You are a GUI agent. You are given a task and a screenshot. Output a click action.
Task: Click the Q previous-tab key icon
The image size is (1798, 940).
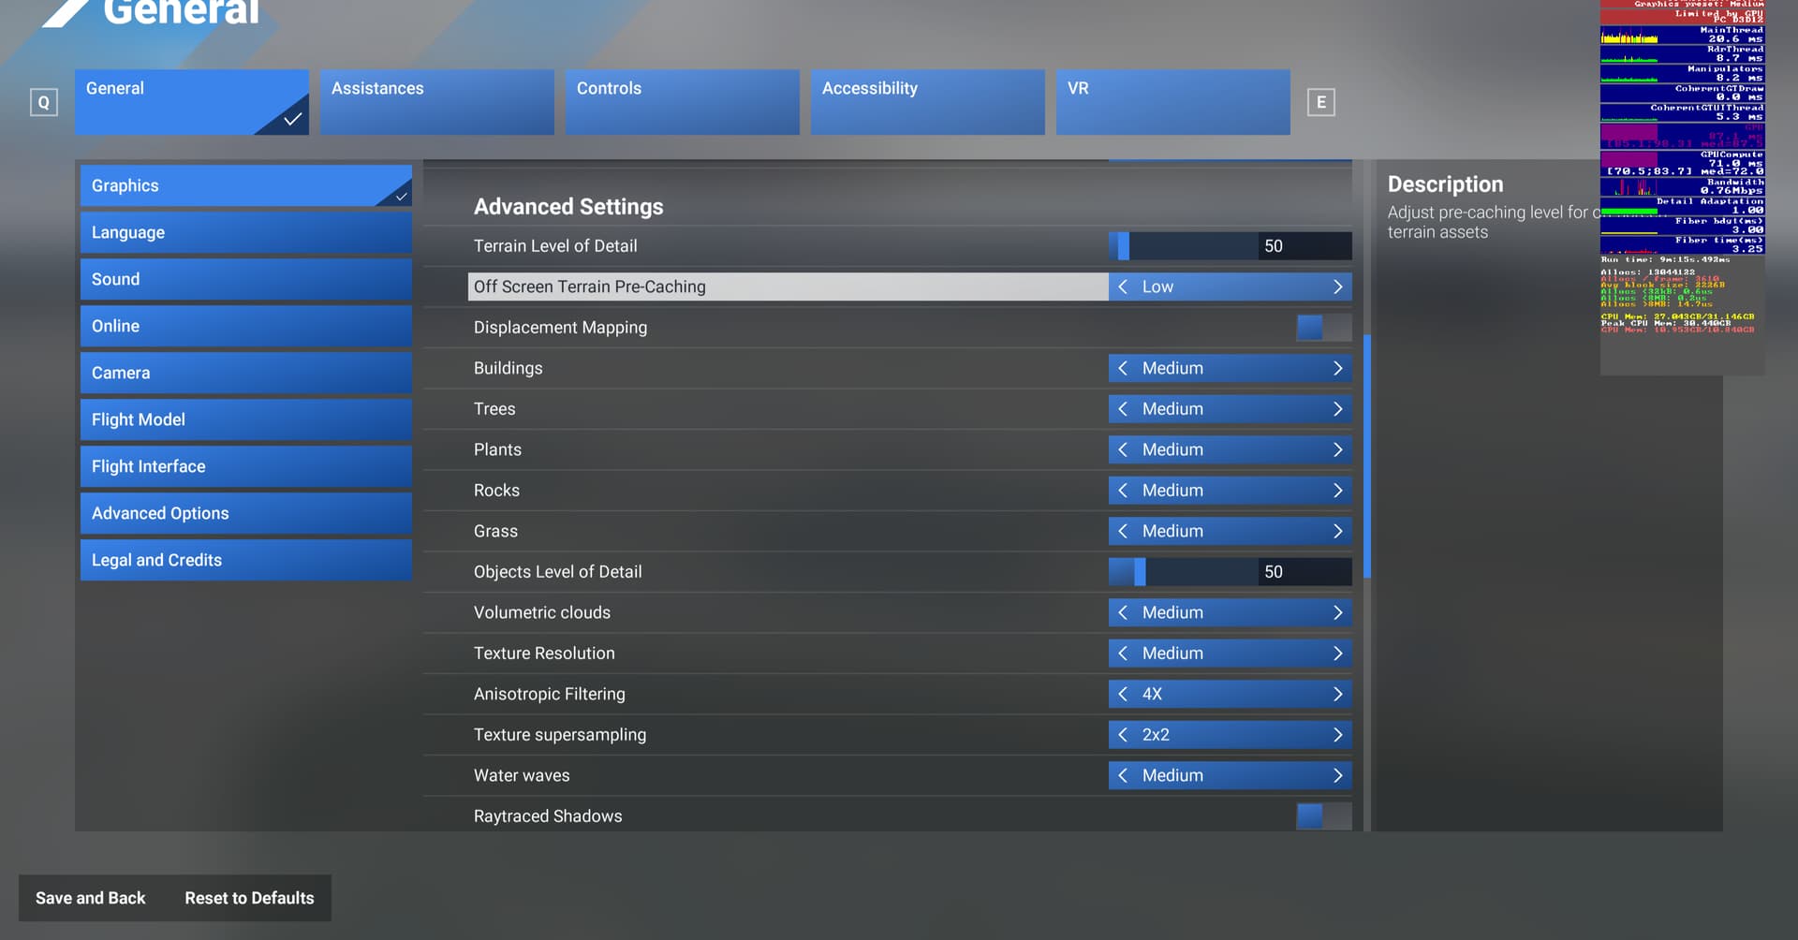tap(43, 102)
